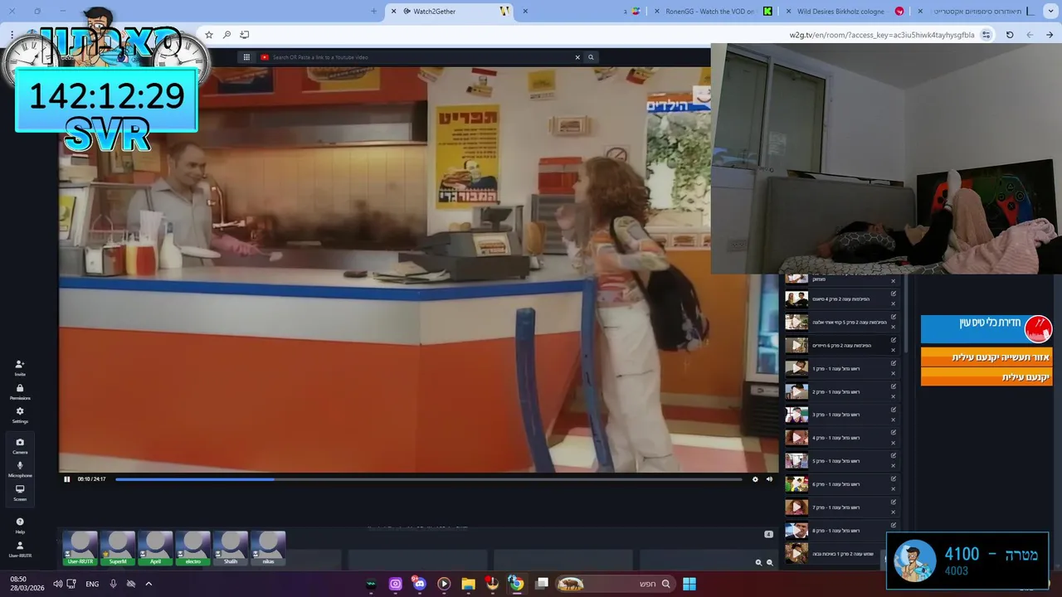Open the YouTube source selector icon

click(x=265, y=57)
